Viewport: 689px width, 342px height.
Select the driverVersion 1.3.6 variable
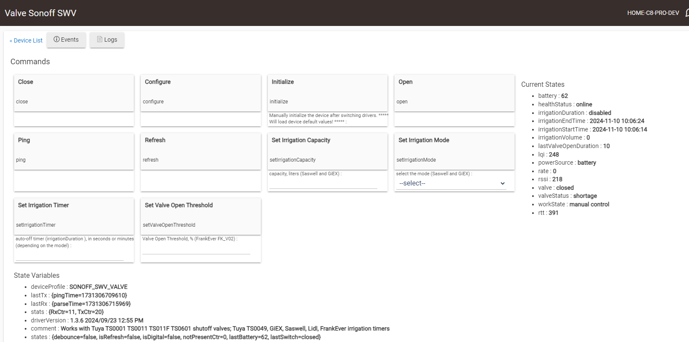[x=87, y=320]
